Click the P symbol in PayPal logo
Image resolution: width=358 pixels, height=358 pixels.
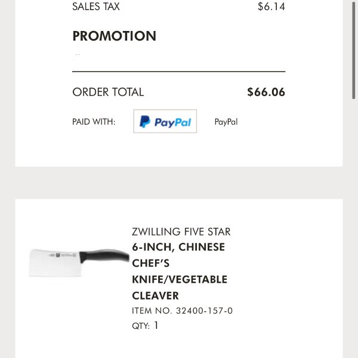(x=145, y=122)
